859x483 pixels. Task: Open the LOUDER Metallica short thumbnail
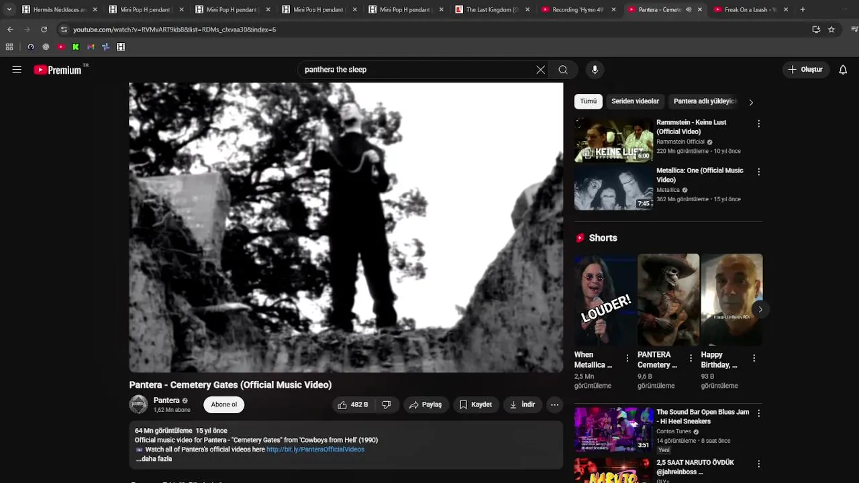(605, 300)
